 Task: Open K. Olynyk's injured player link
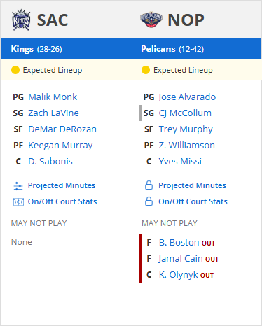(x=179, y=275)
